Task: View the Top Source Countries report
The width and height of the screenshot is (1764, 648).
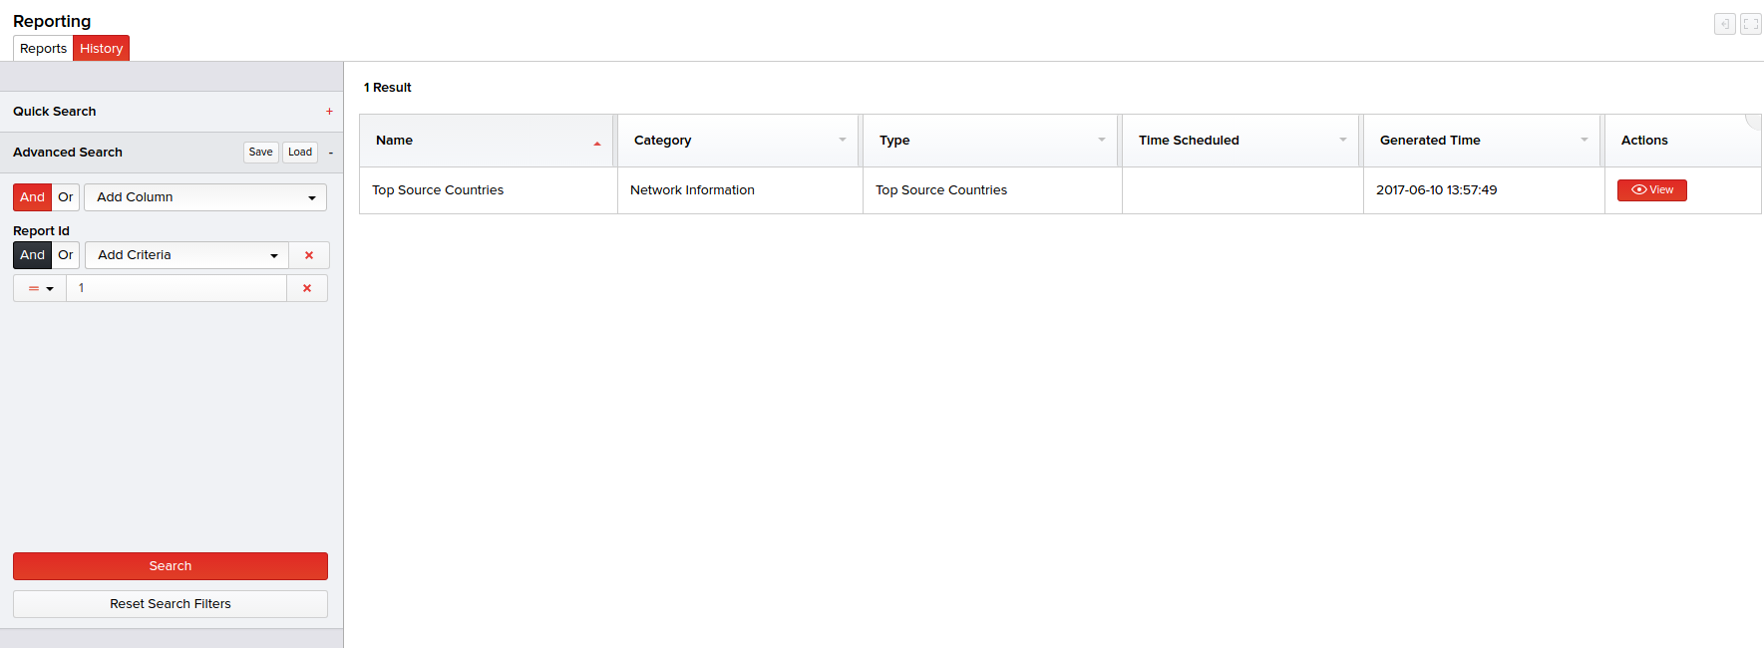Action: (x=1651, y=190)
